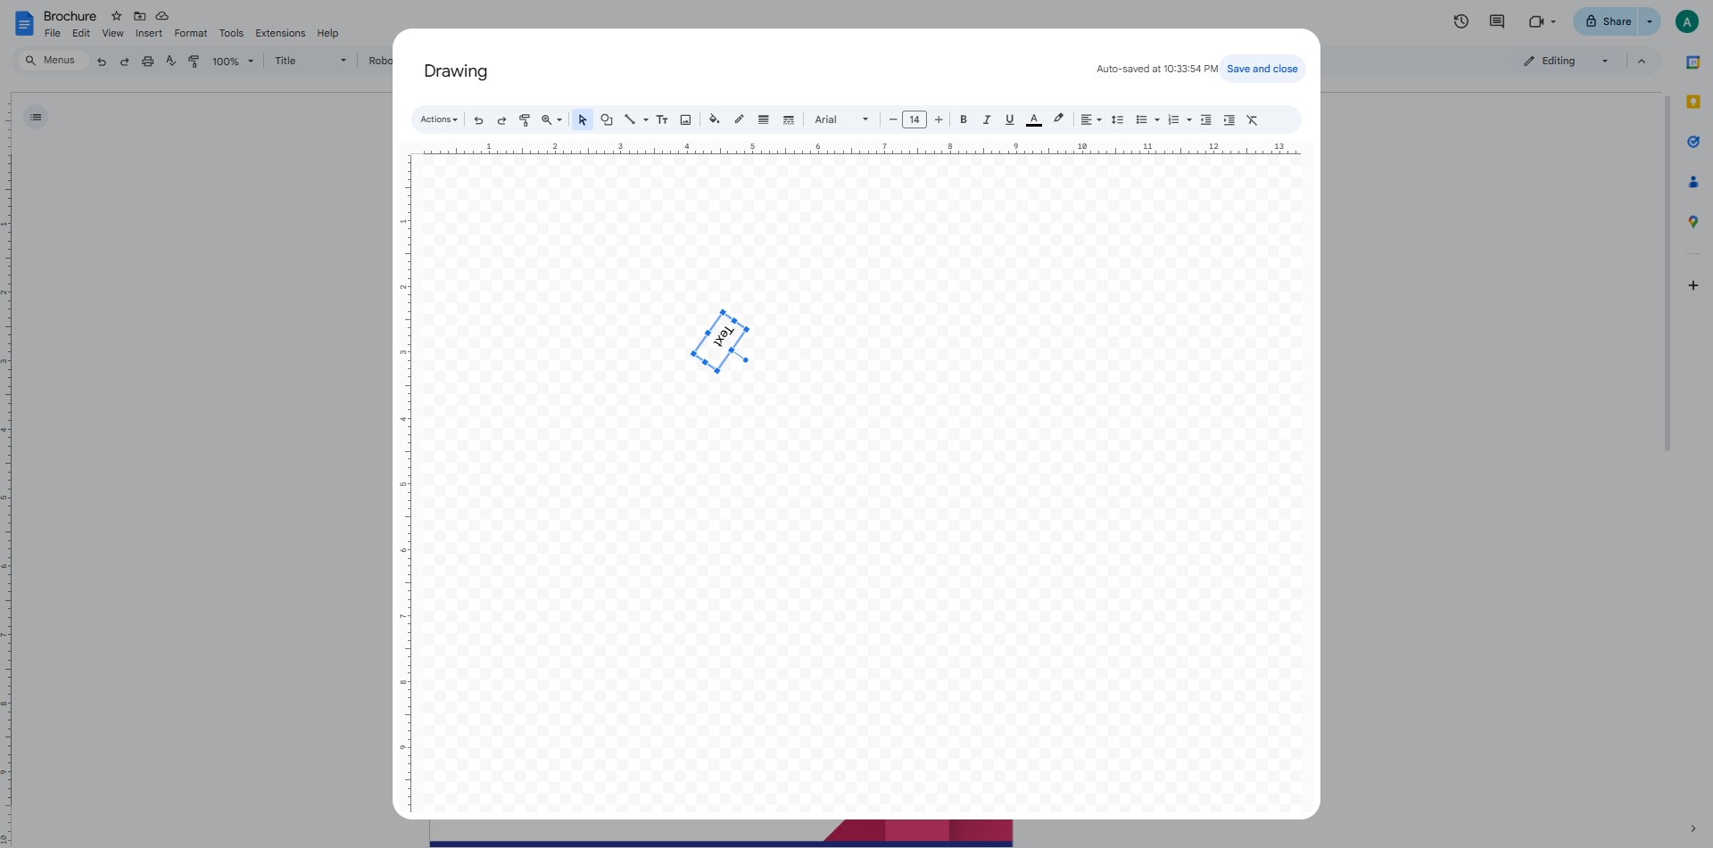The width and height of the screenshot is (1713, 848).
Task: Click the font size input field
Action: [x=914, y=119]
